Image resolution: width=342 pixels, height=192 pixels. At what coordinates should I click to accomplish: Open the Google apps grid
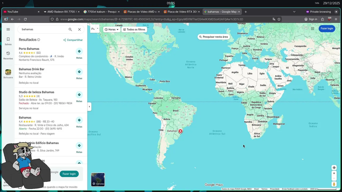pos(312,29)
